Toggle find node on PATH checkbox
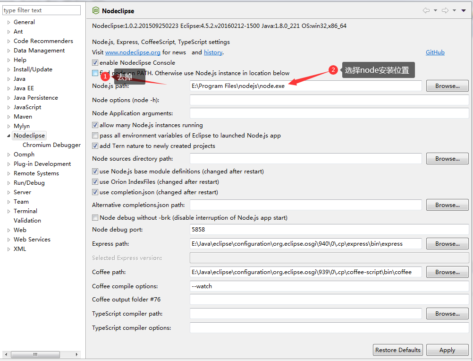473x361 pixels. tap(95, 73)
